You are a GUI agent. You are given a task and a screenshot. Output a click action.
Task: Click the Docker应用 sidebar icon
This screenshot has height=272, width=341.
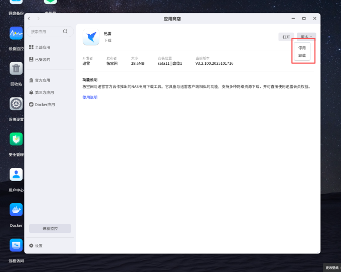(31, 105)
